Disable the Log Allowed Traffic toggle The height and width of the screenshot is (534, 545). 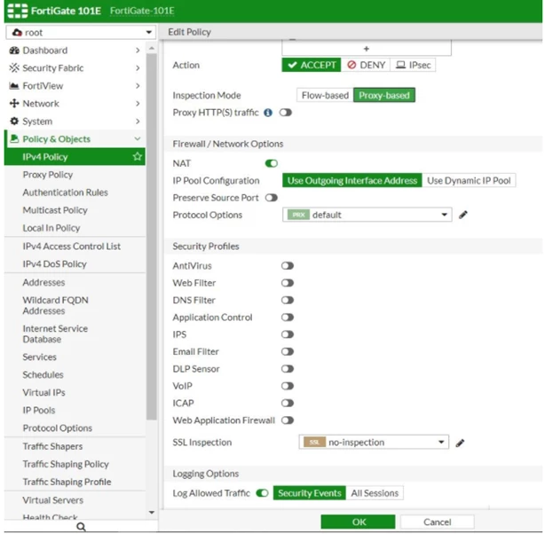pyautogui.click(x=262, y=493)
